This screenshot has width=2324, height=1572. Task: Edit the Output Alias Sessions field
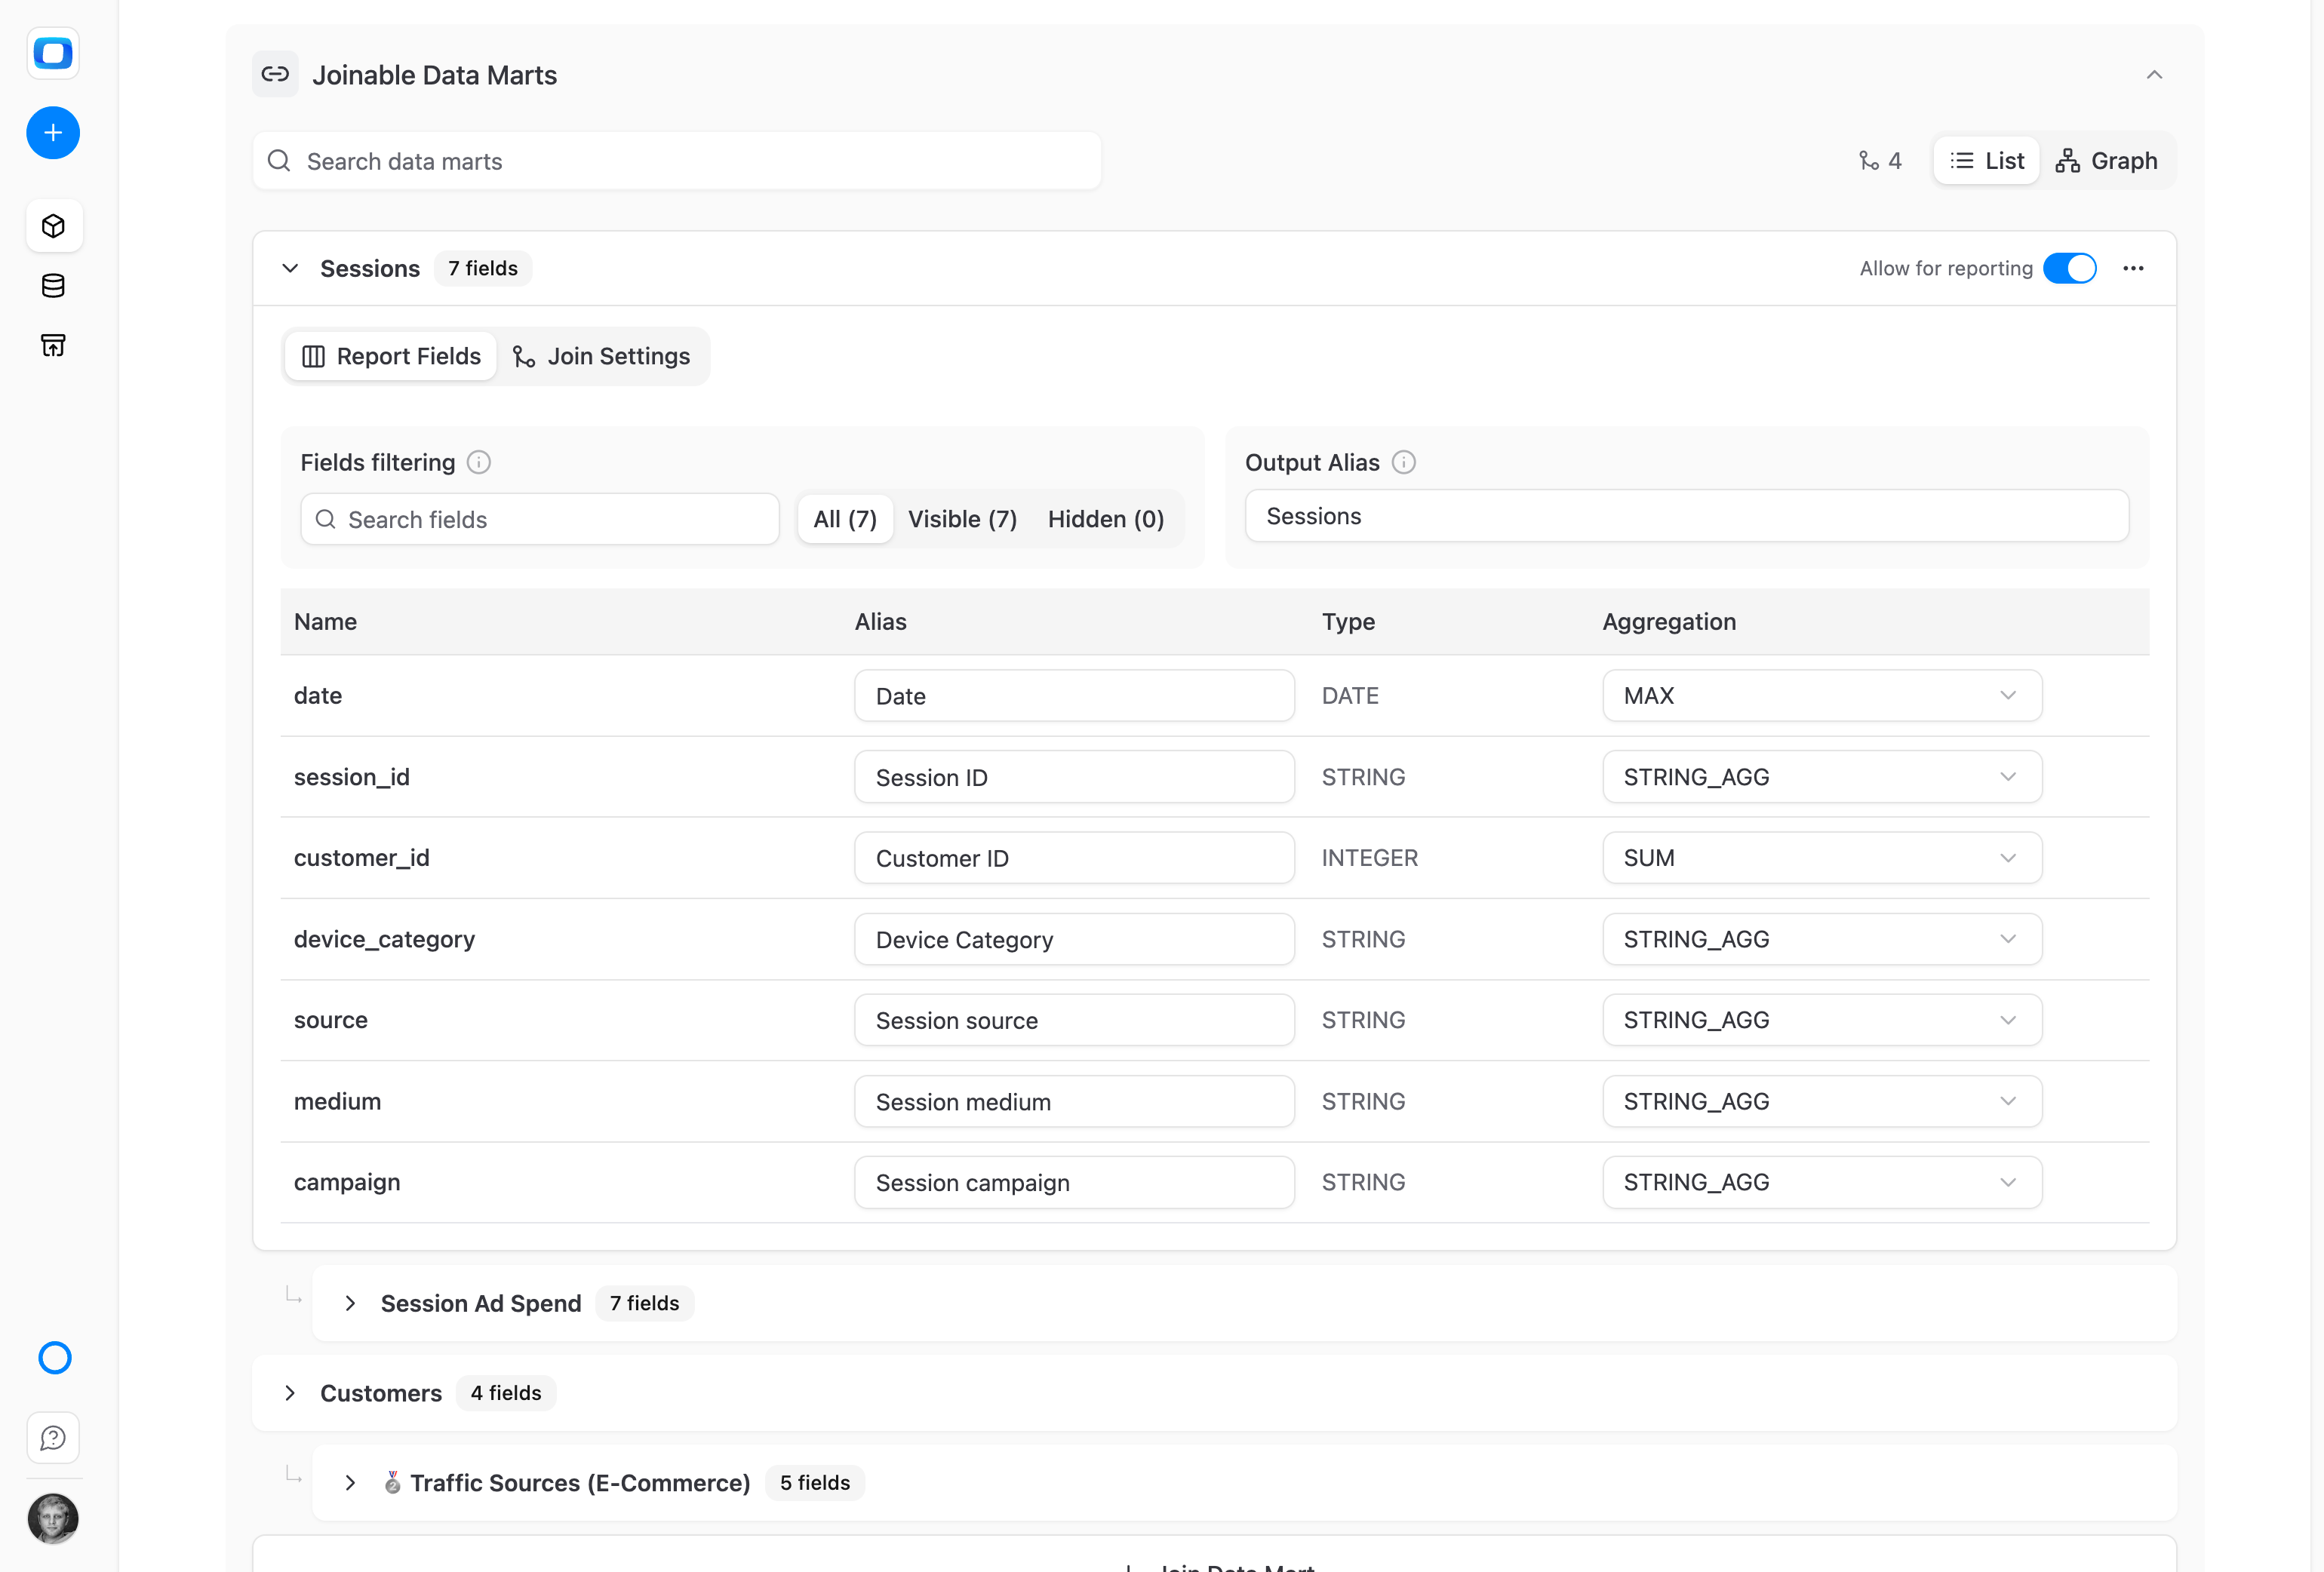[x=1687, y=517]
